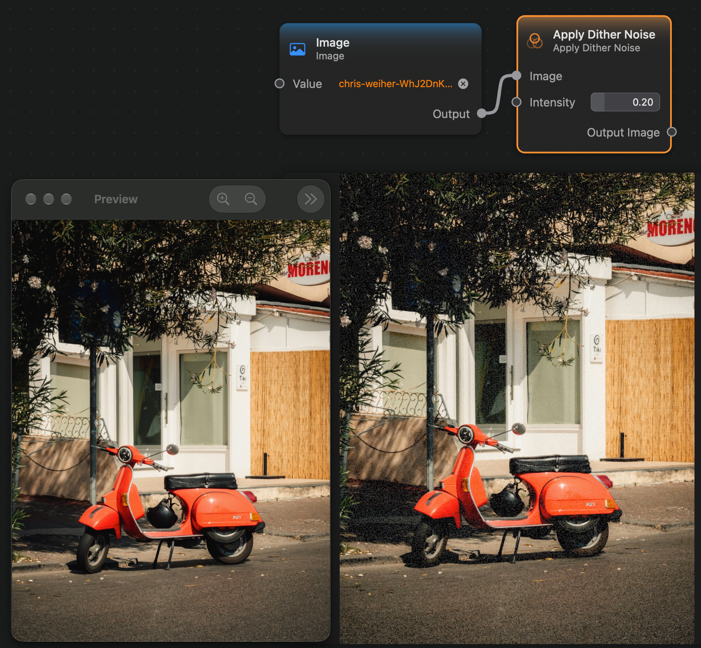701x648 pixels.
Task: Click the dithered output image on canvas
Action: tap(517, 408)
